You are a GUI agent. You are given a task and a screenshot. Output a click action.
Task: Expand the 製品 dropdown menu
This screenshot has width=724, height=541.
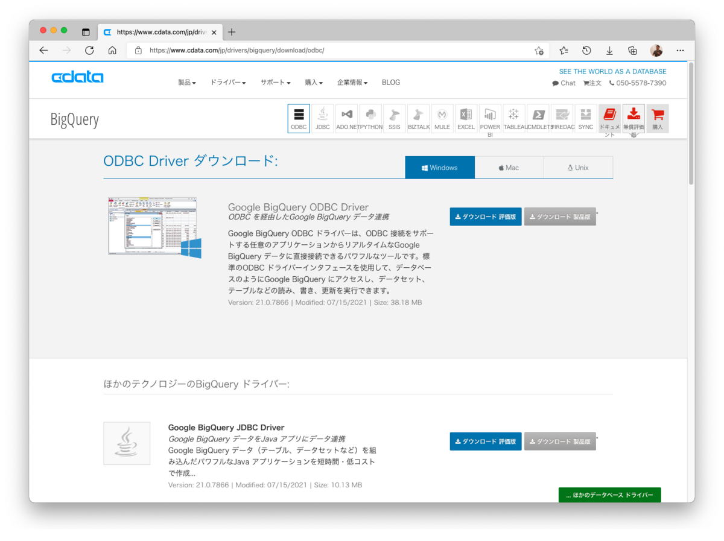click(x=187, y=83)
